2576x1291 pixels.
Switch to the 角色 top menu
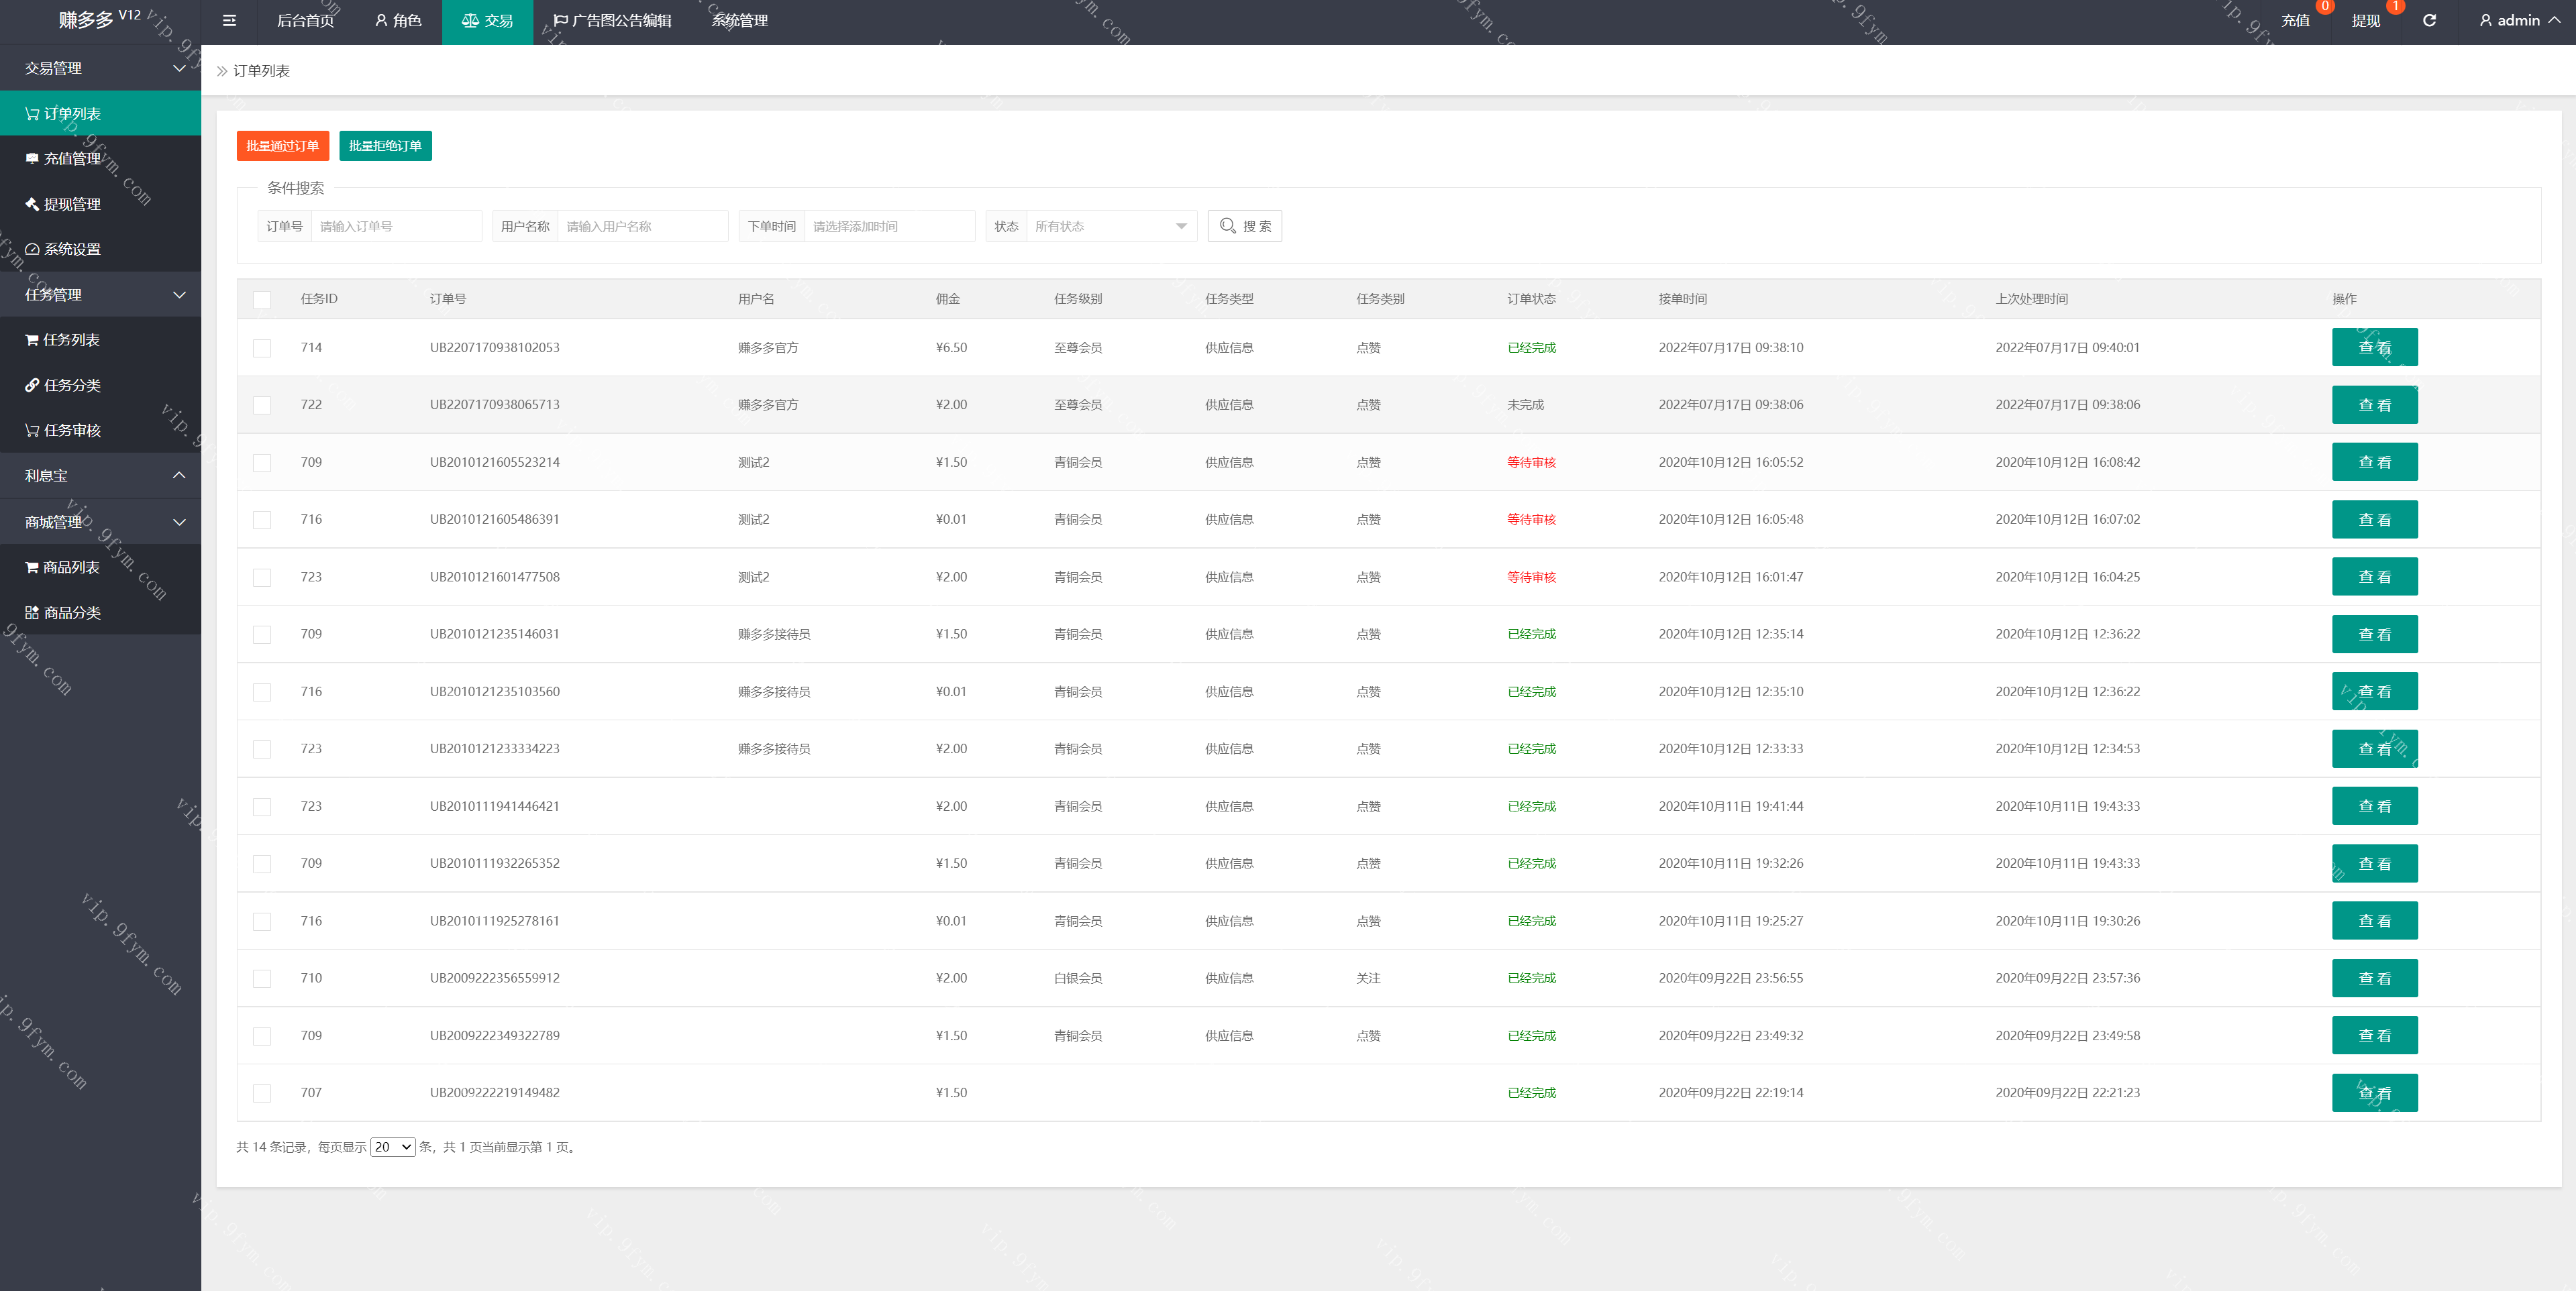(x=398, y=21)
